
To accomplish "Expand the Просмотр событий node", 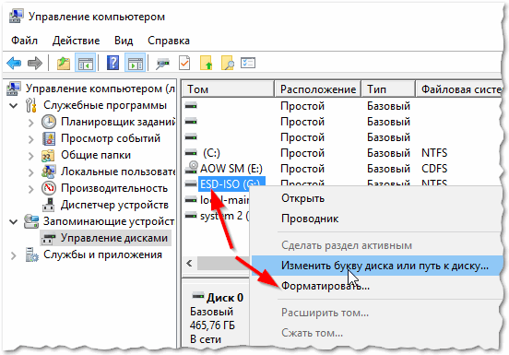I will pos(30,139).
